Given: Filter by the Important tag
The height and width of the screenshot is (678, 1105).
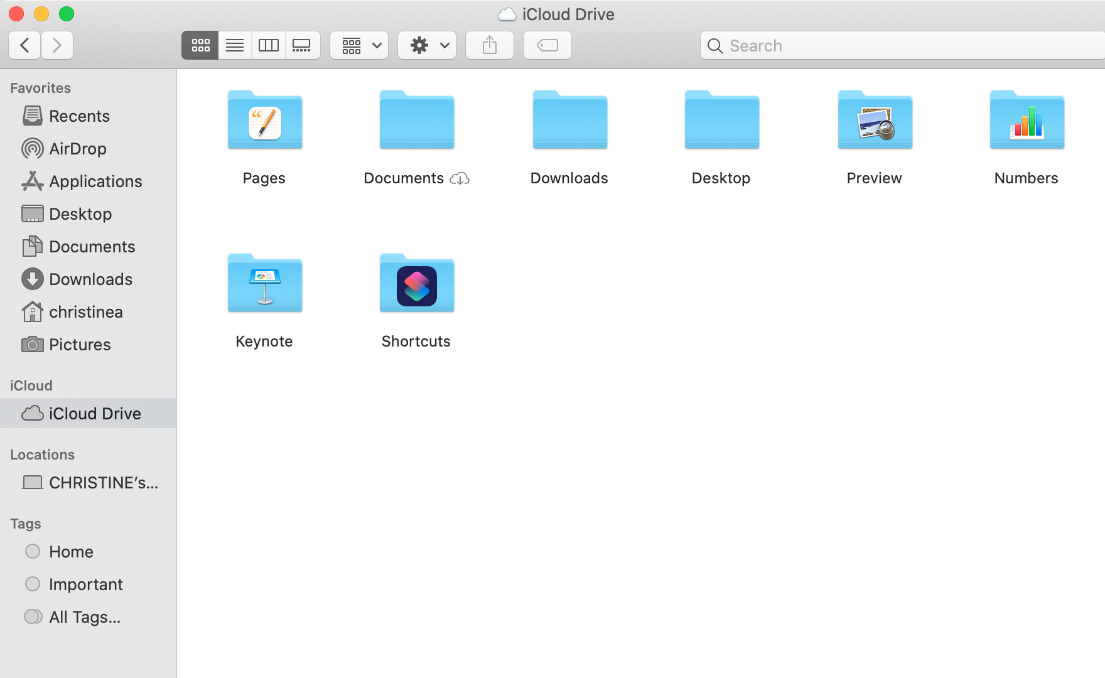Looking at the screenshot, I should (88, 584).
